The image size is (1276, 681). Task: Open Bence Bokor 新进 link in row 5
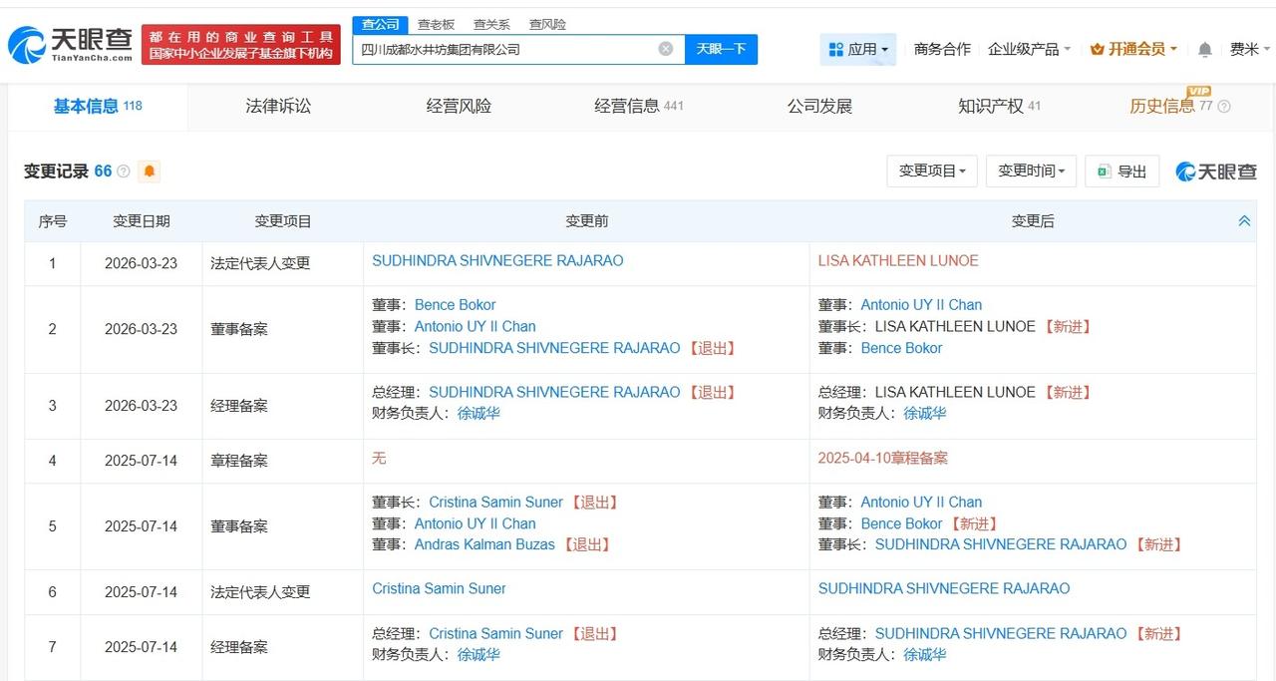(x=901, y=523)
